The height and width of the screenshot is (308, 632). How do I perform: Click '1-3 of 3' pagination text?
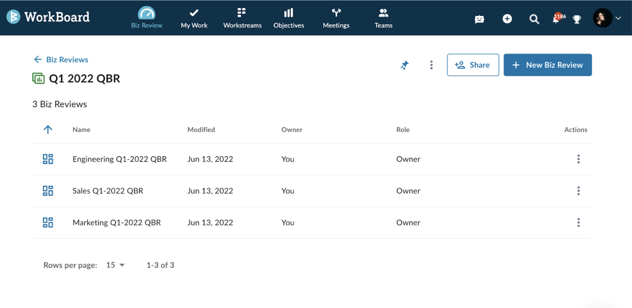[x=160, y=265]
